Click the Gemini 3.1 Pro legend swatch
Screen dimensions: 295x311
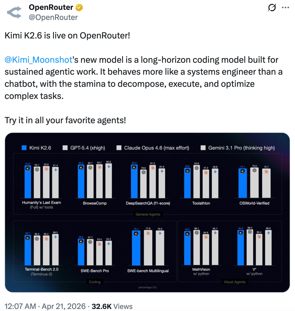pos(203,148)
